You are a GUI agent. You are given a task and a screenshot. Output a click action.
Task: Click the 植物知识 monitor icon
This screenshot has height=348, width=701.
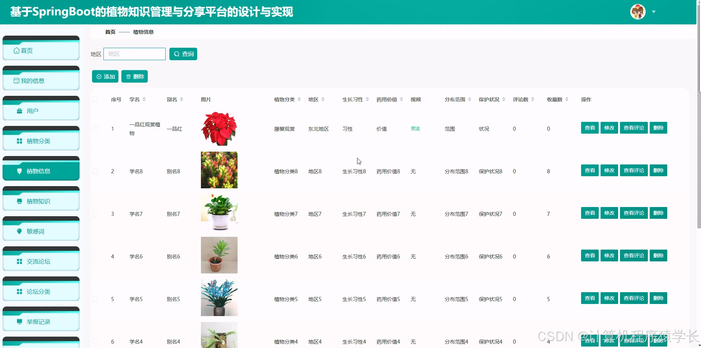[19, 201]
